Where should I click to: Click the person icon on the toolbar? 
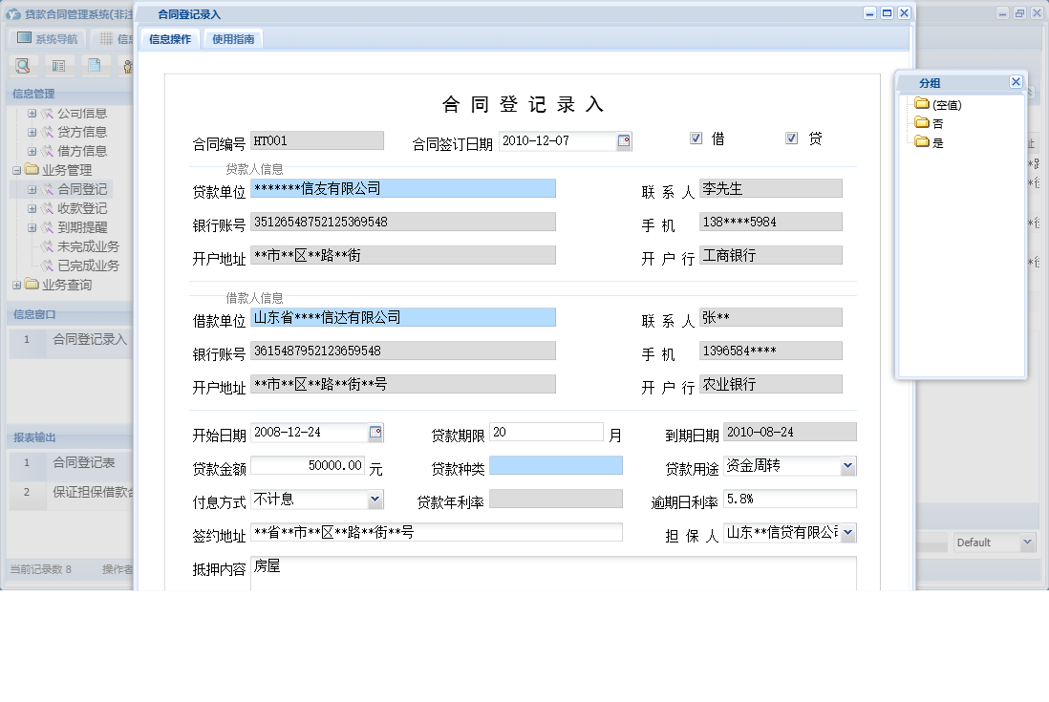pyautogui.click(x=128, y=66)
